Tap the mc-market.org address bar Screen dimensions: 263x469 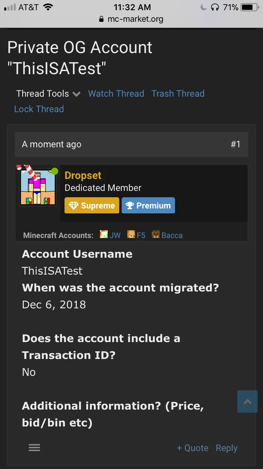pyautogui.click(x=135, y=19)
